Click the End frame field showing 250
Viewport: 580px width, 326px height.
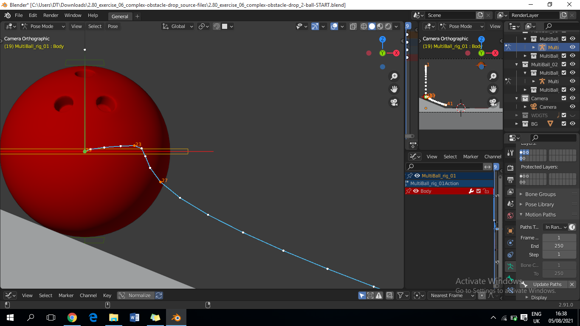559,246
